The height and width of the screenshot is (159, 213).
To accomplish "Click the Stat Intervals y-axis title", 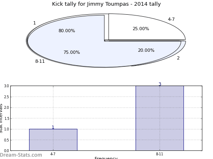I will pyautogui.click(x=1, y=118).
